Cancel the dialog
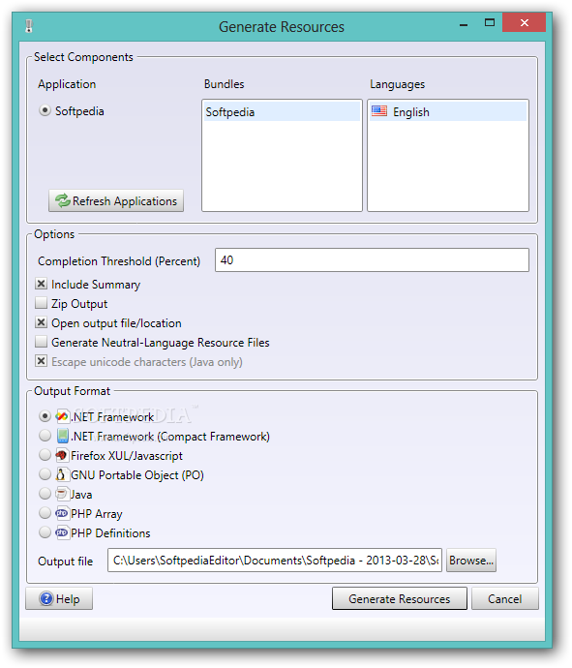Image resolution: width=572 pixels, height=668 pixels. [x=504, y=598]
